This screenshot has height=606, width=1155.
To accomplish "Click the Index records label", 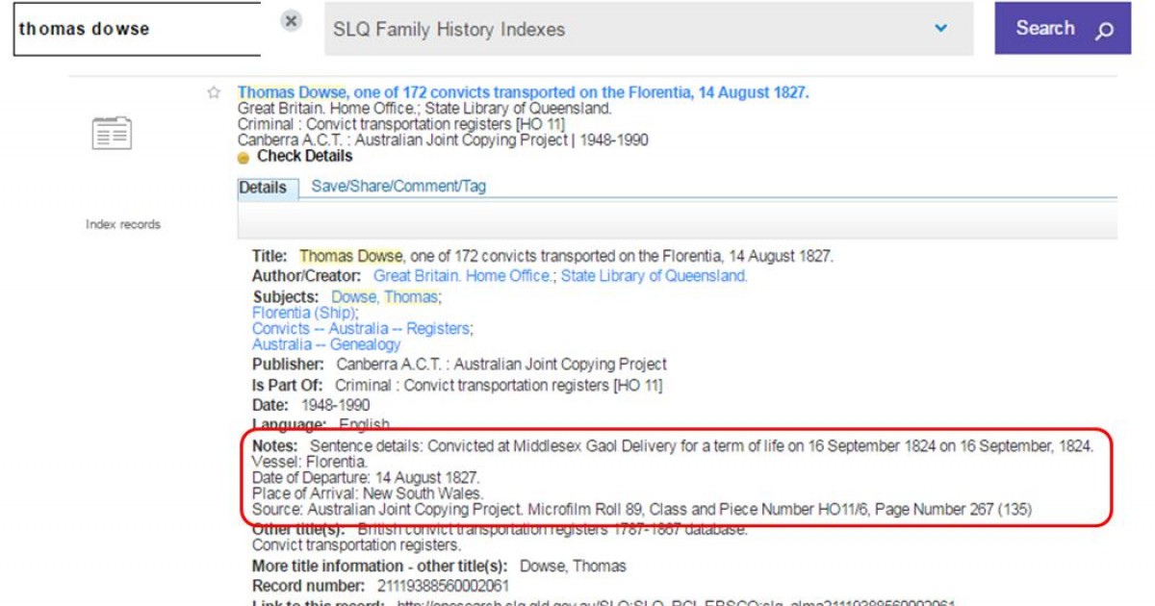I will point(123,225).
